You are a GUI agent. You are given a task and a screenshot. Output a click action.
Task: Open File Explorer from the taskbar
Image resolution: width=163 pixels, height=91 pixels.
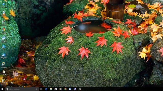51,89
